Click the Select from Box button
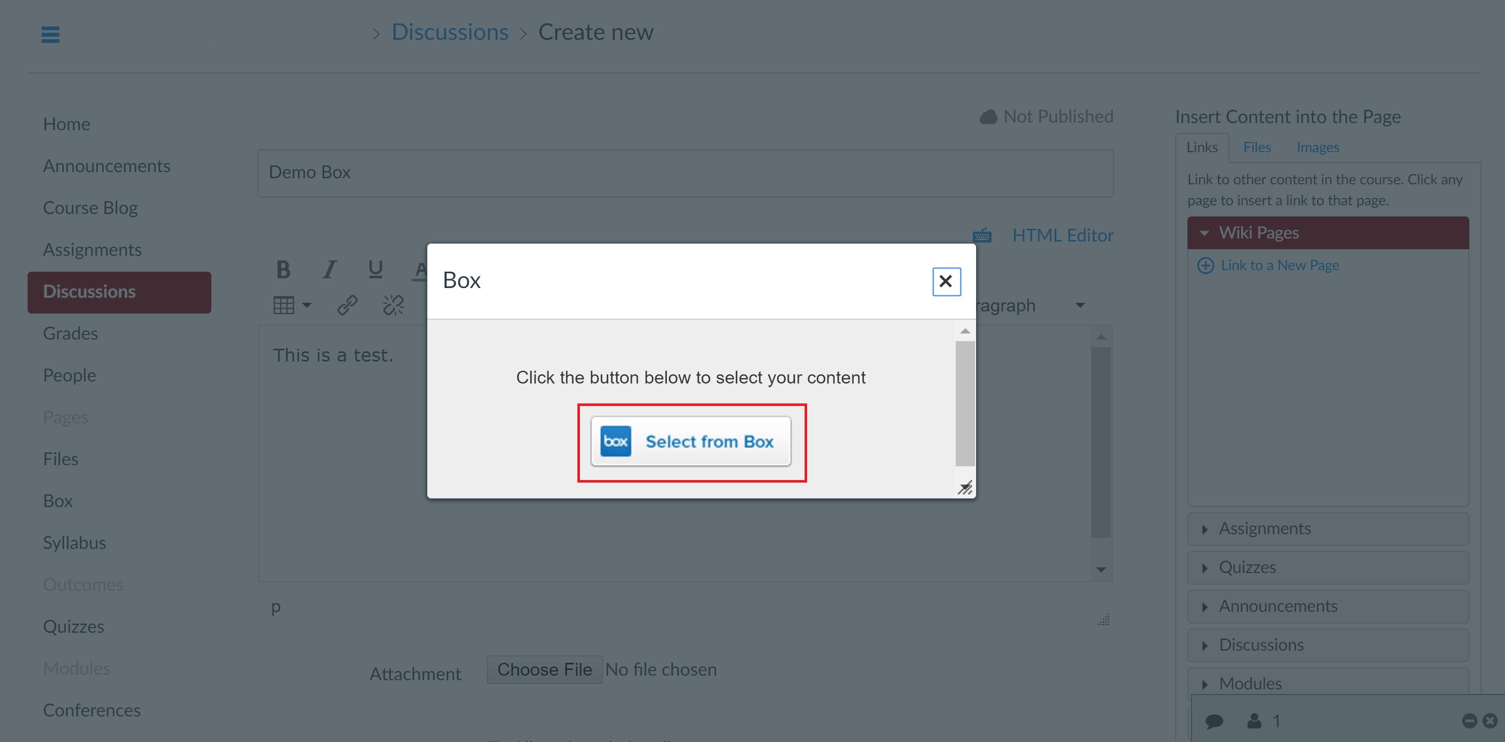Viewport: 1505px width, 742px height. [692, 442]
